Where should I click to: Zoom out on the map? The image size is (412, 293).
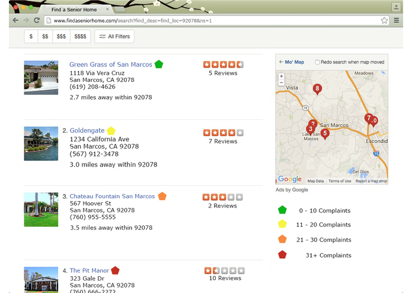click(x=281, y=82)
